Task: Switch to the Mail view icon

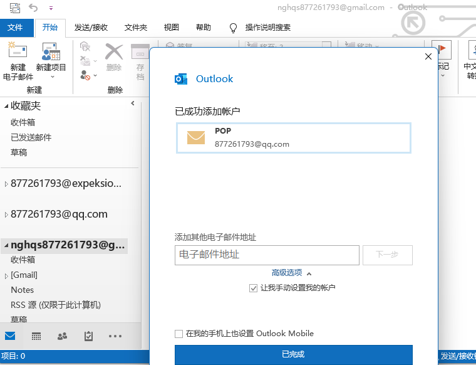Action: click(10, 336)
